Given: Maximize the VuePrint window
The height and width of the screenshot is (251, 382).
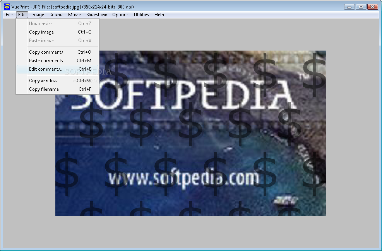Looking at the screenshot, I should (361, 7).
